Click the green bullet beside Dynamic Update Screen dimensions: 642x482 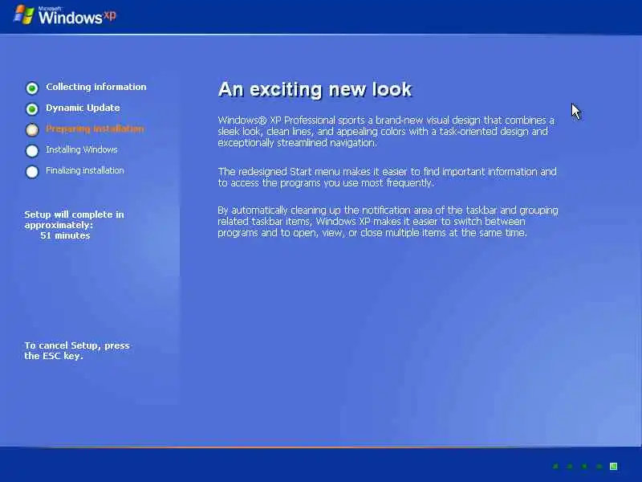[32, 108]
